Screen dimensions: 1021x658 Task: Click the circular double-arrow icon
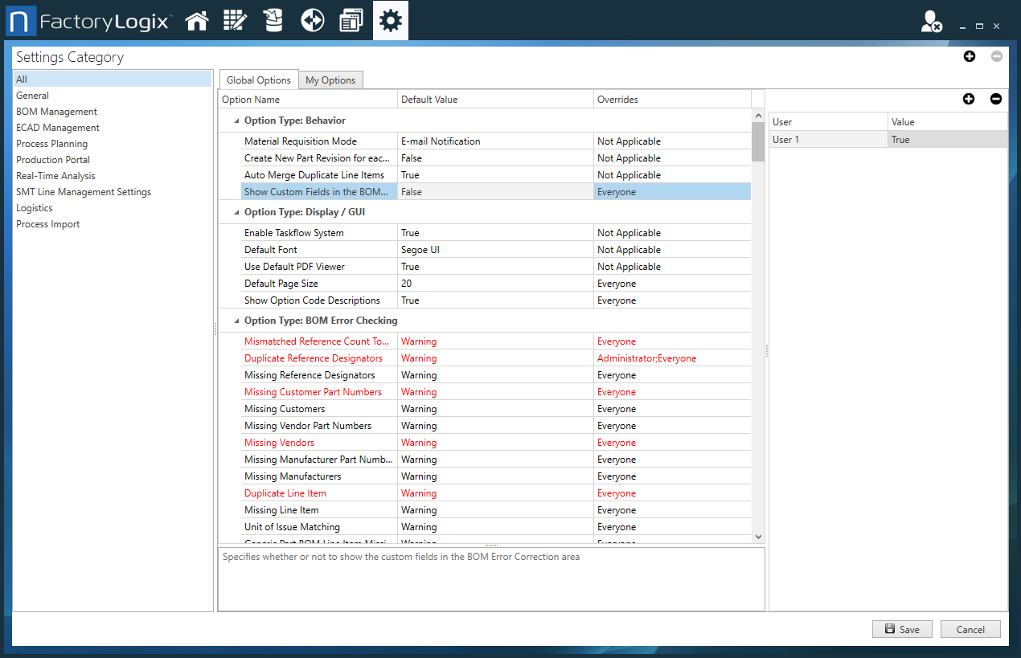tap(312, 21)
